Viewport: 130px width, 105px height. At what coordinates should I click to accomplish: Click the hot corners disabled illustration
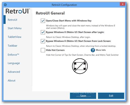80,66
